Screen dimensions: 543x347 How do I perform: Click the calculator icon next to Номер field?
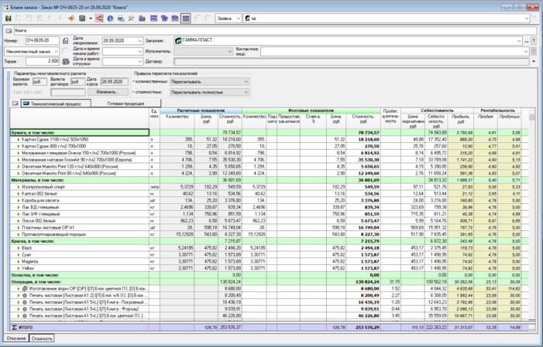[65, 41]
